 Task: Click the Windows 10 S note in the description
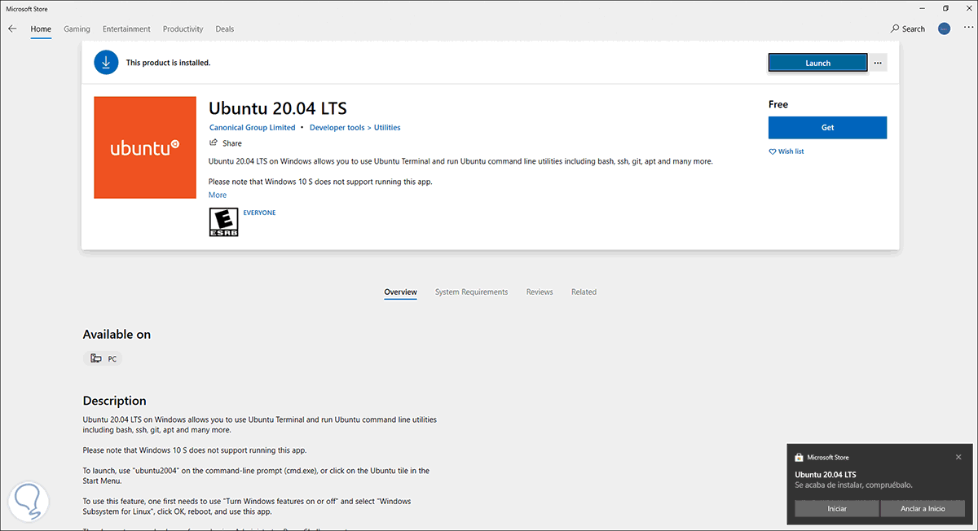point(195,450)
